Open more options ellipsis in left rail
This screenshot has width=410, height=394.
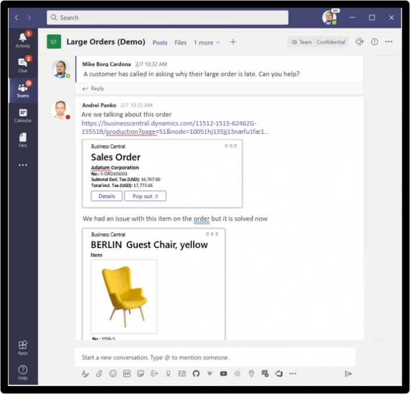coord(23,165)
